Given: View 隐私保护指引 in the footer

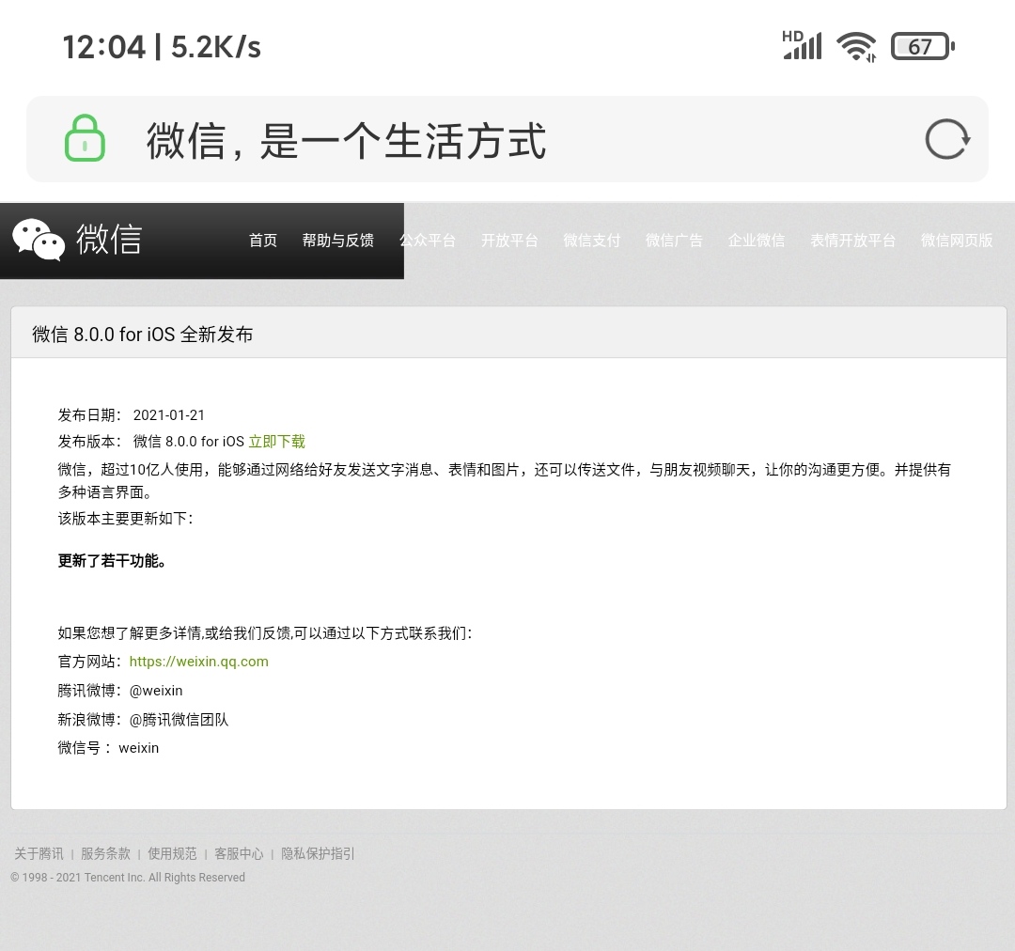Looking at the screenshot, I should click(317, 853).
